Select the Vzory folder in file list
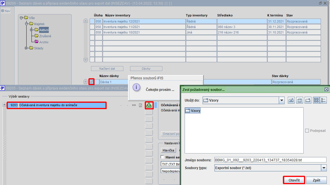The image size is (330, 185). pyautogui.click(x=193, y=111)
